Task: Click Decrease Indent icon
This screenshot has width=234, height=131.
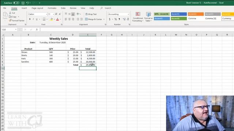Action: tap(78, 19)
